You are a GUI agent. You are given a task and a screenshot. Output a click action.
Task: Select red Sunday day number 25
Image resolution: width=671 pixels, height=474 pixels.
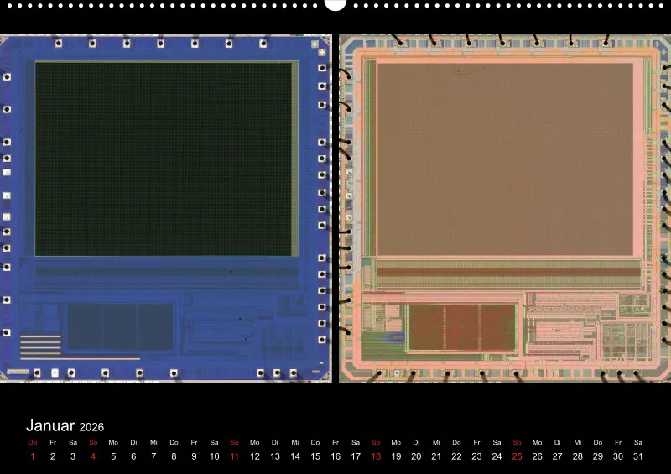(x=517, y=456)
